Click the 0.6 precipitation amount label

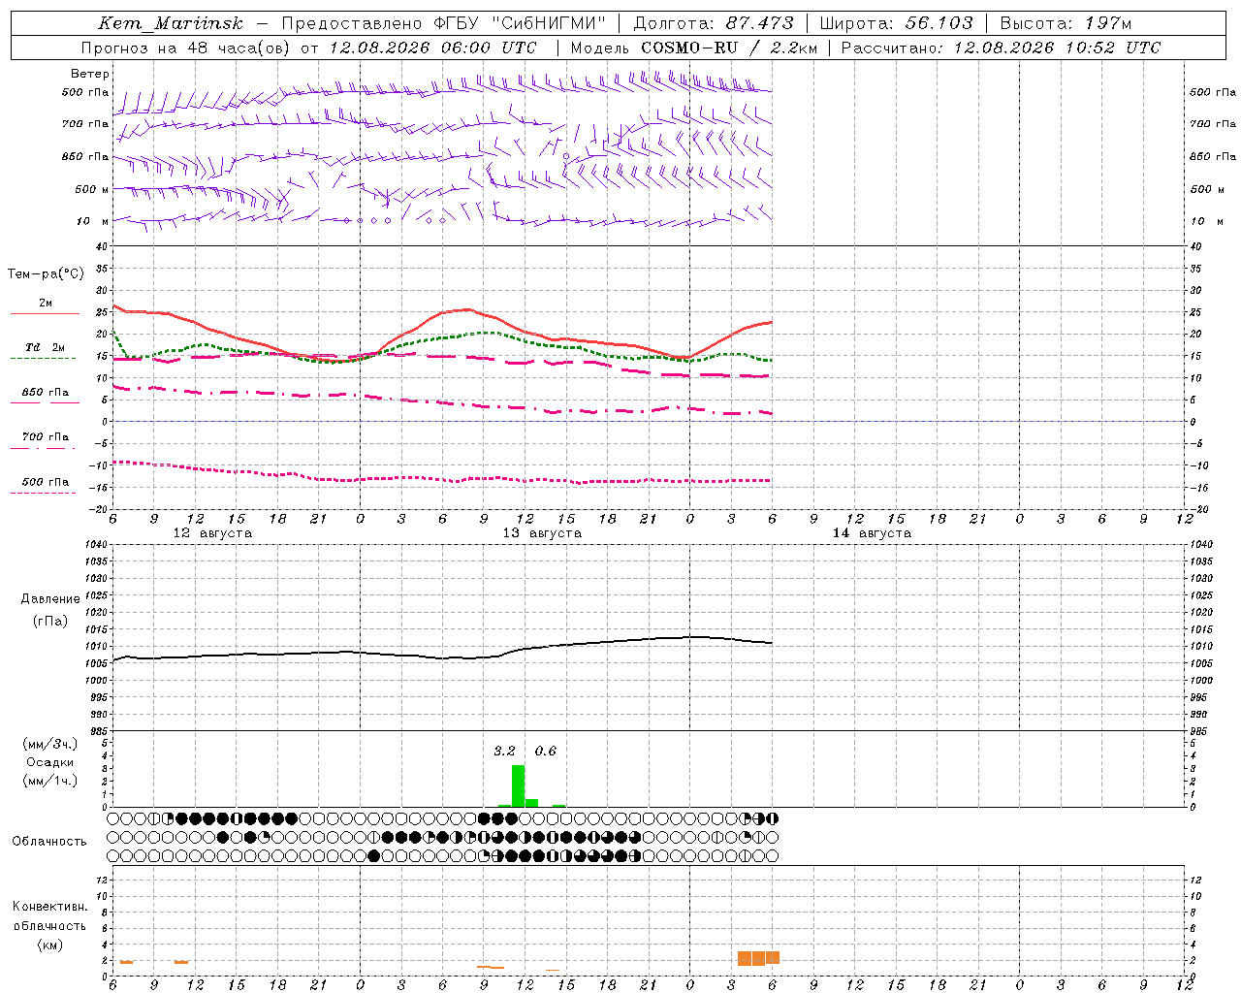tap(546, 751)
